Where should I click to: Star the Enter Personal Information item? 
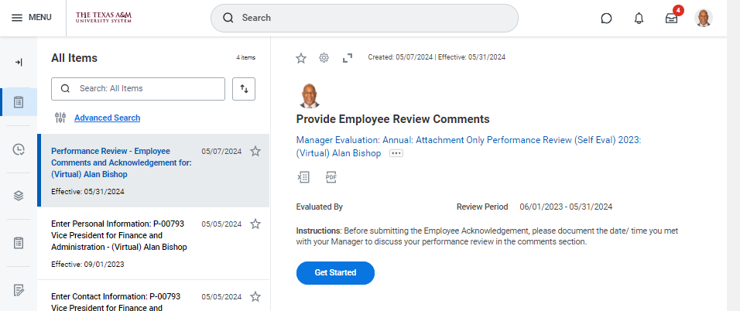tap(255, 224)
